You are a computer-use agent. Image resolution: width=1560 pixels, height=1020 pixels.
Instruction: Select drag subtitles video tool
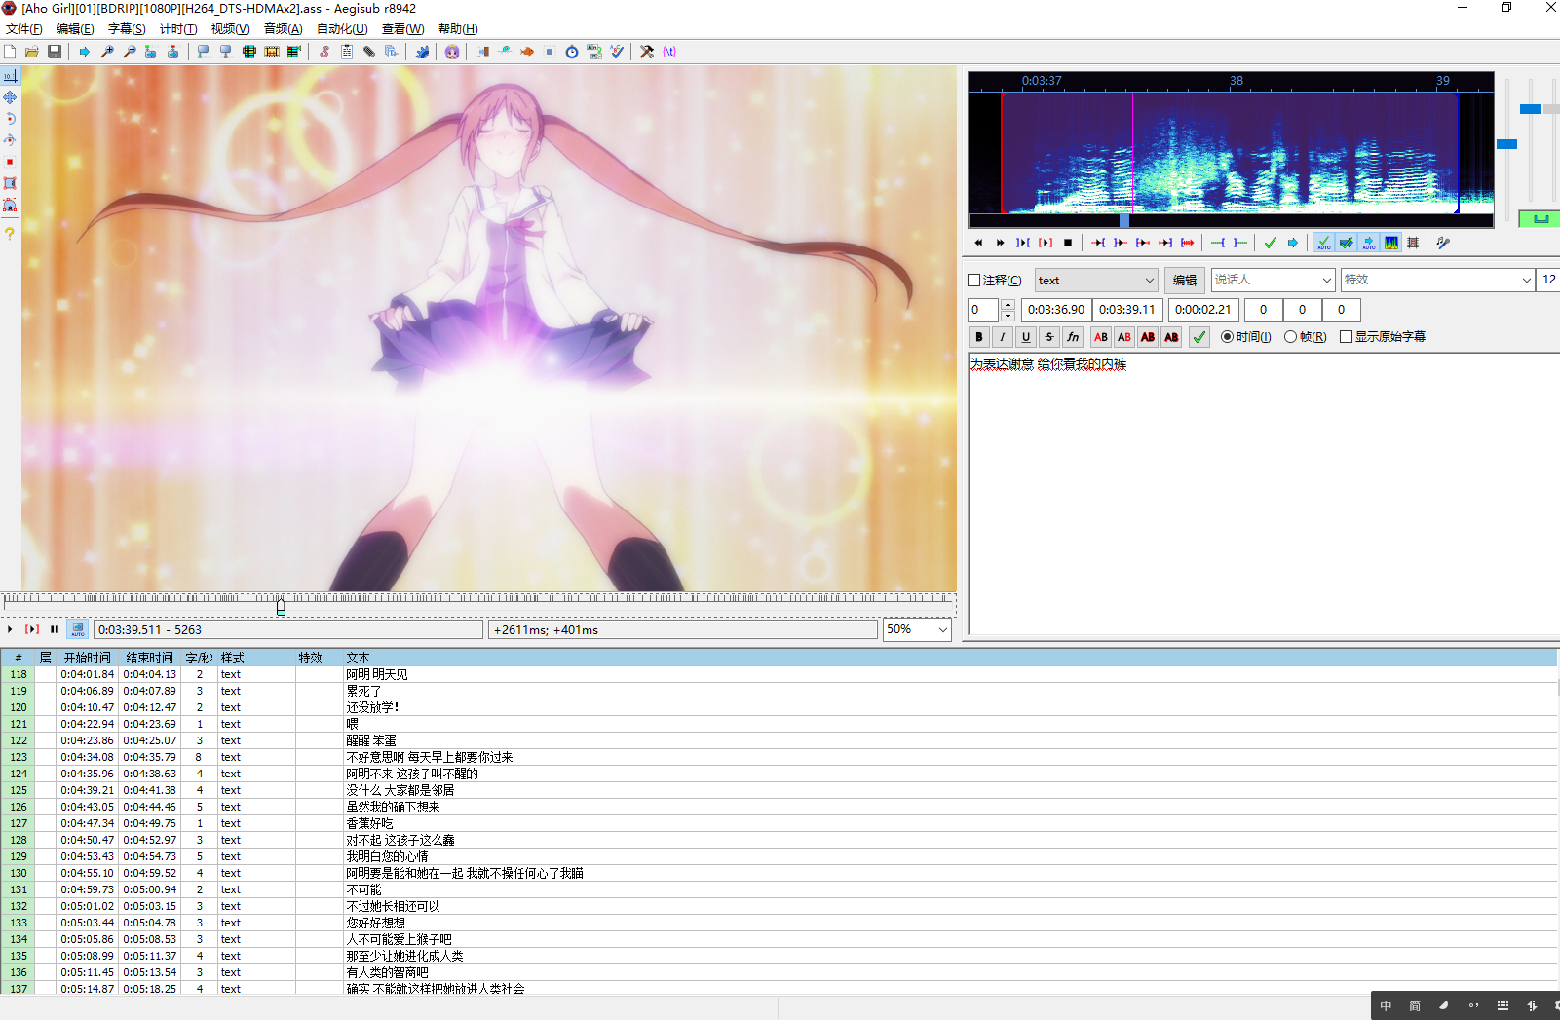(10, 97)
